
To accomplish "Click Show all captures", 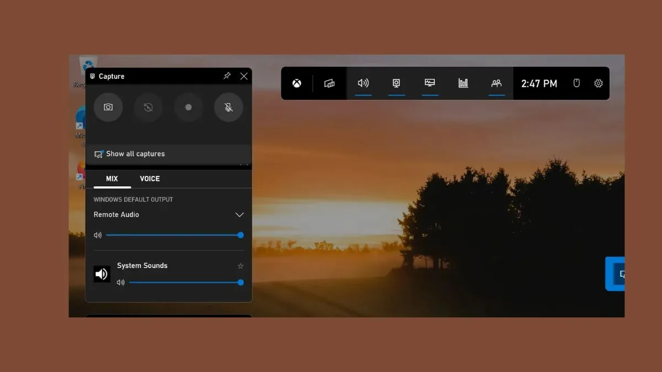I will click(x=135, y=154).
